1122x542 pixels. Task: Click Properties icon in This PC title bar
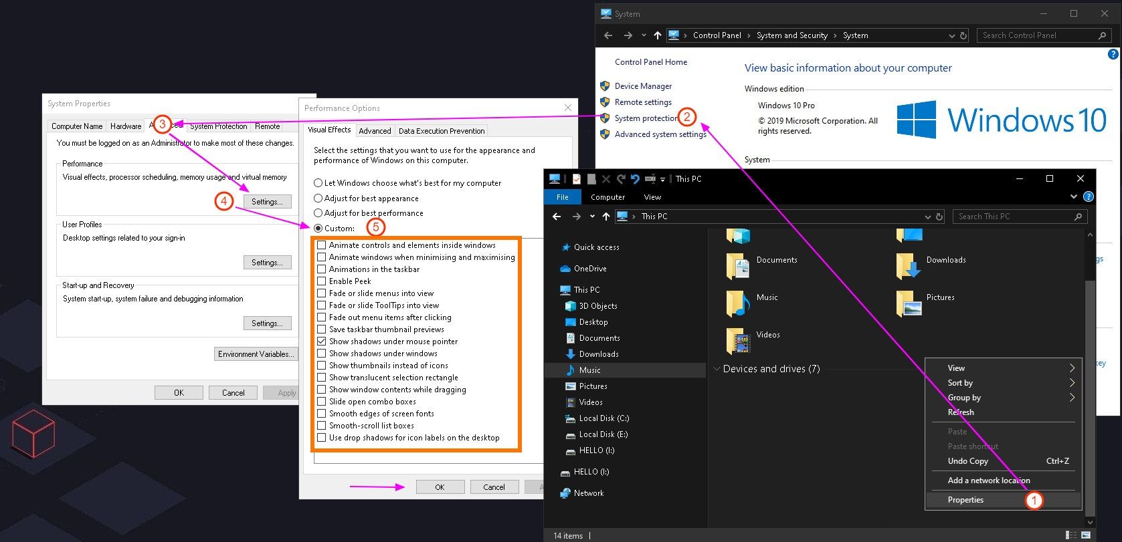(x=576, y=178)
